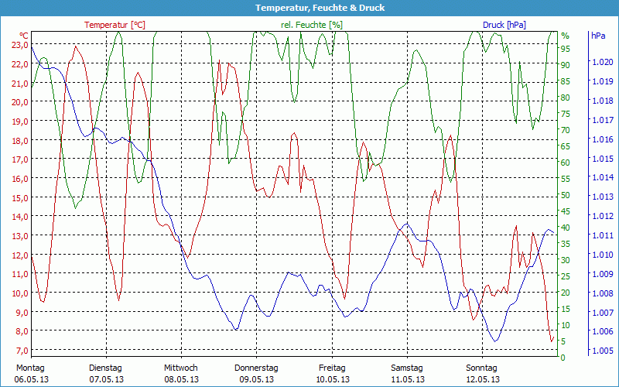Image resolution: width=619 pixels, height=387 pixels.
Task: Click the chart title Temperatur, Feuchte & Druck
Action: [x=320, y=8]
